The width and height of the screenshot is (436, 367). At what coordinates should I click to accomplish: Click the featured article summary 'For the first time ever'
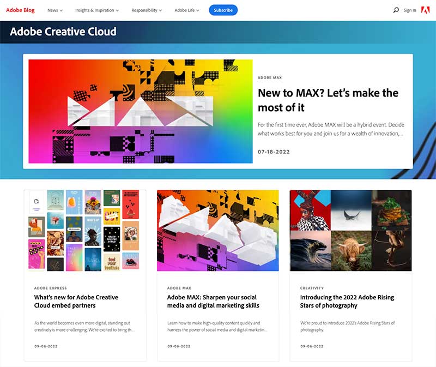coord(331,129)
